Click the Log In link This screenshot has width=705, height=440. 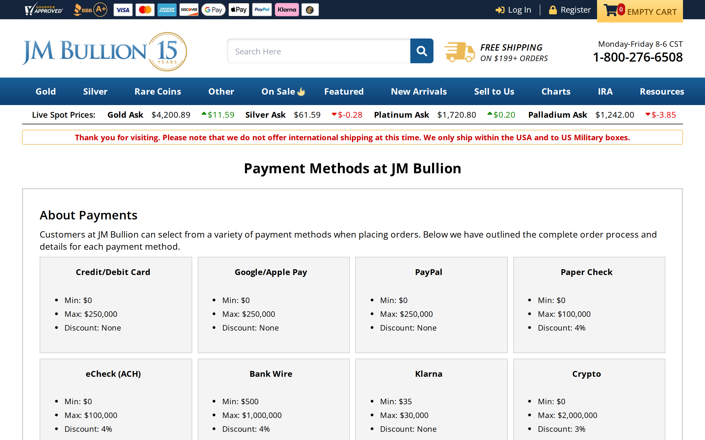pyautogui.click(x=519, y=10)
